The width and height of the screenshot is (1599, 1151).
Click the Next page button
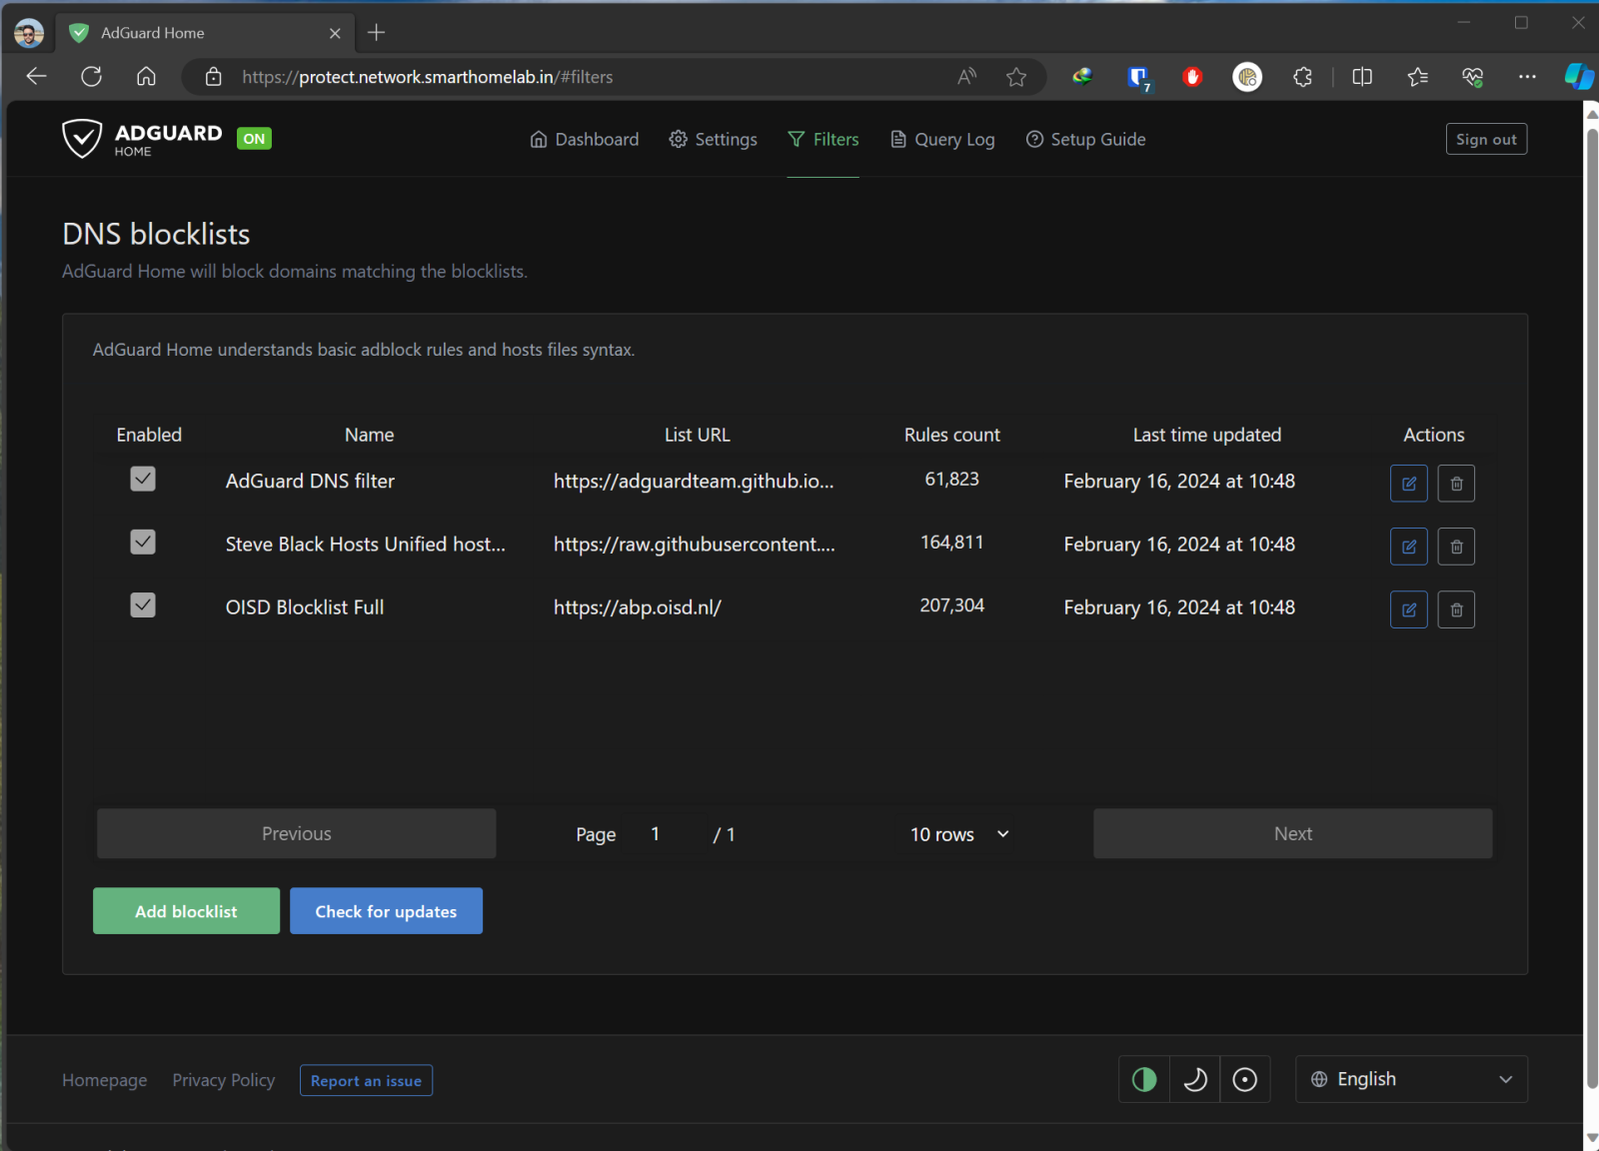[1293, 833]
